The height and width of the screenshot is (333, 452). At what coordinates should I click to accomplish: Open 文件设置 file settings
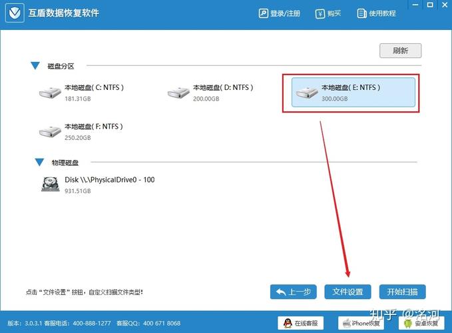click(x=347, y=292)
